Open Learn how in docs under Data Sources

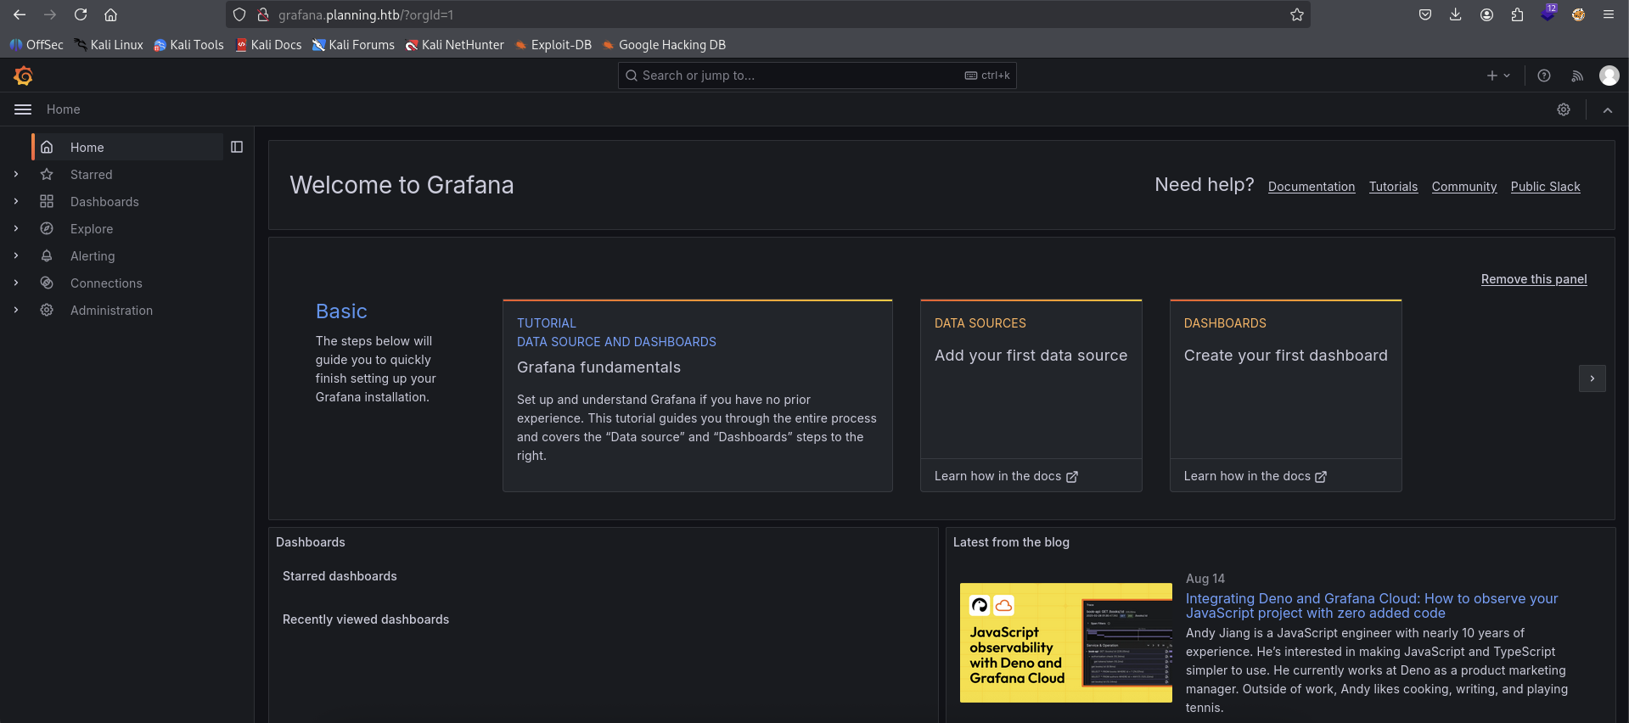1006,476
